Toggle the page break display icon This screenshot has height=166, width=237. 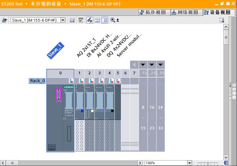[x=97, y=20]
